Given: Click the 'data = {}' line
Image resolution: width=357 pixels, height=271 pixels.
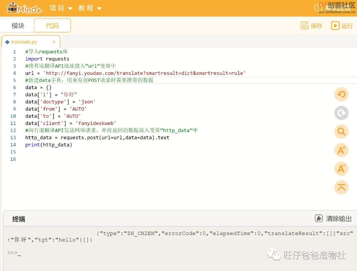Looking at the screenshot, I should coord(38,87).
